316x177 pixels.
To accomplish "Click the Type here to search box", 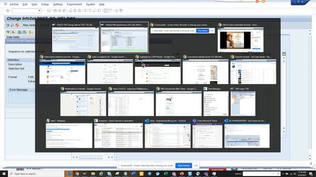I will coord(36,174).
